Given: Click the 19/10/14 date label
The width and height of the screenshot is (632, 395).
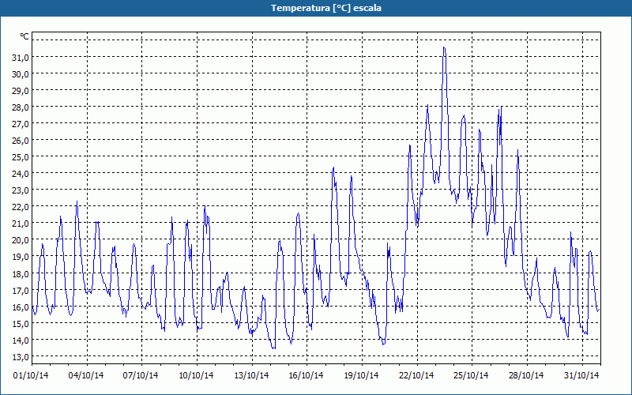Looking at the screenshot, I should coord(361,375).
